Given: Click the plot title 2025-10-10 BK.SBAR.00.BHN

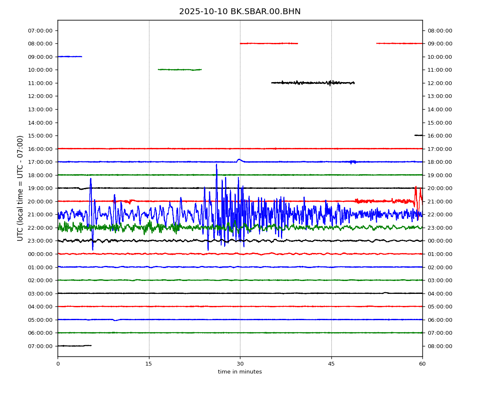Looking at the screenshot, I should pos(240,12).
